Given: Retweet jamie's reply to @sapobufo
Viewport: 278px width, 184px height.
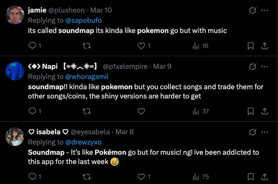Looking at the screenshot, I should coord(87,46).
